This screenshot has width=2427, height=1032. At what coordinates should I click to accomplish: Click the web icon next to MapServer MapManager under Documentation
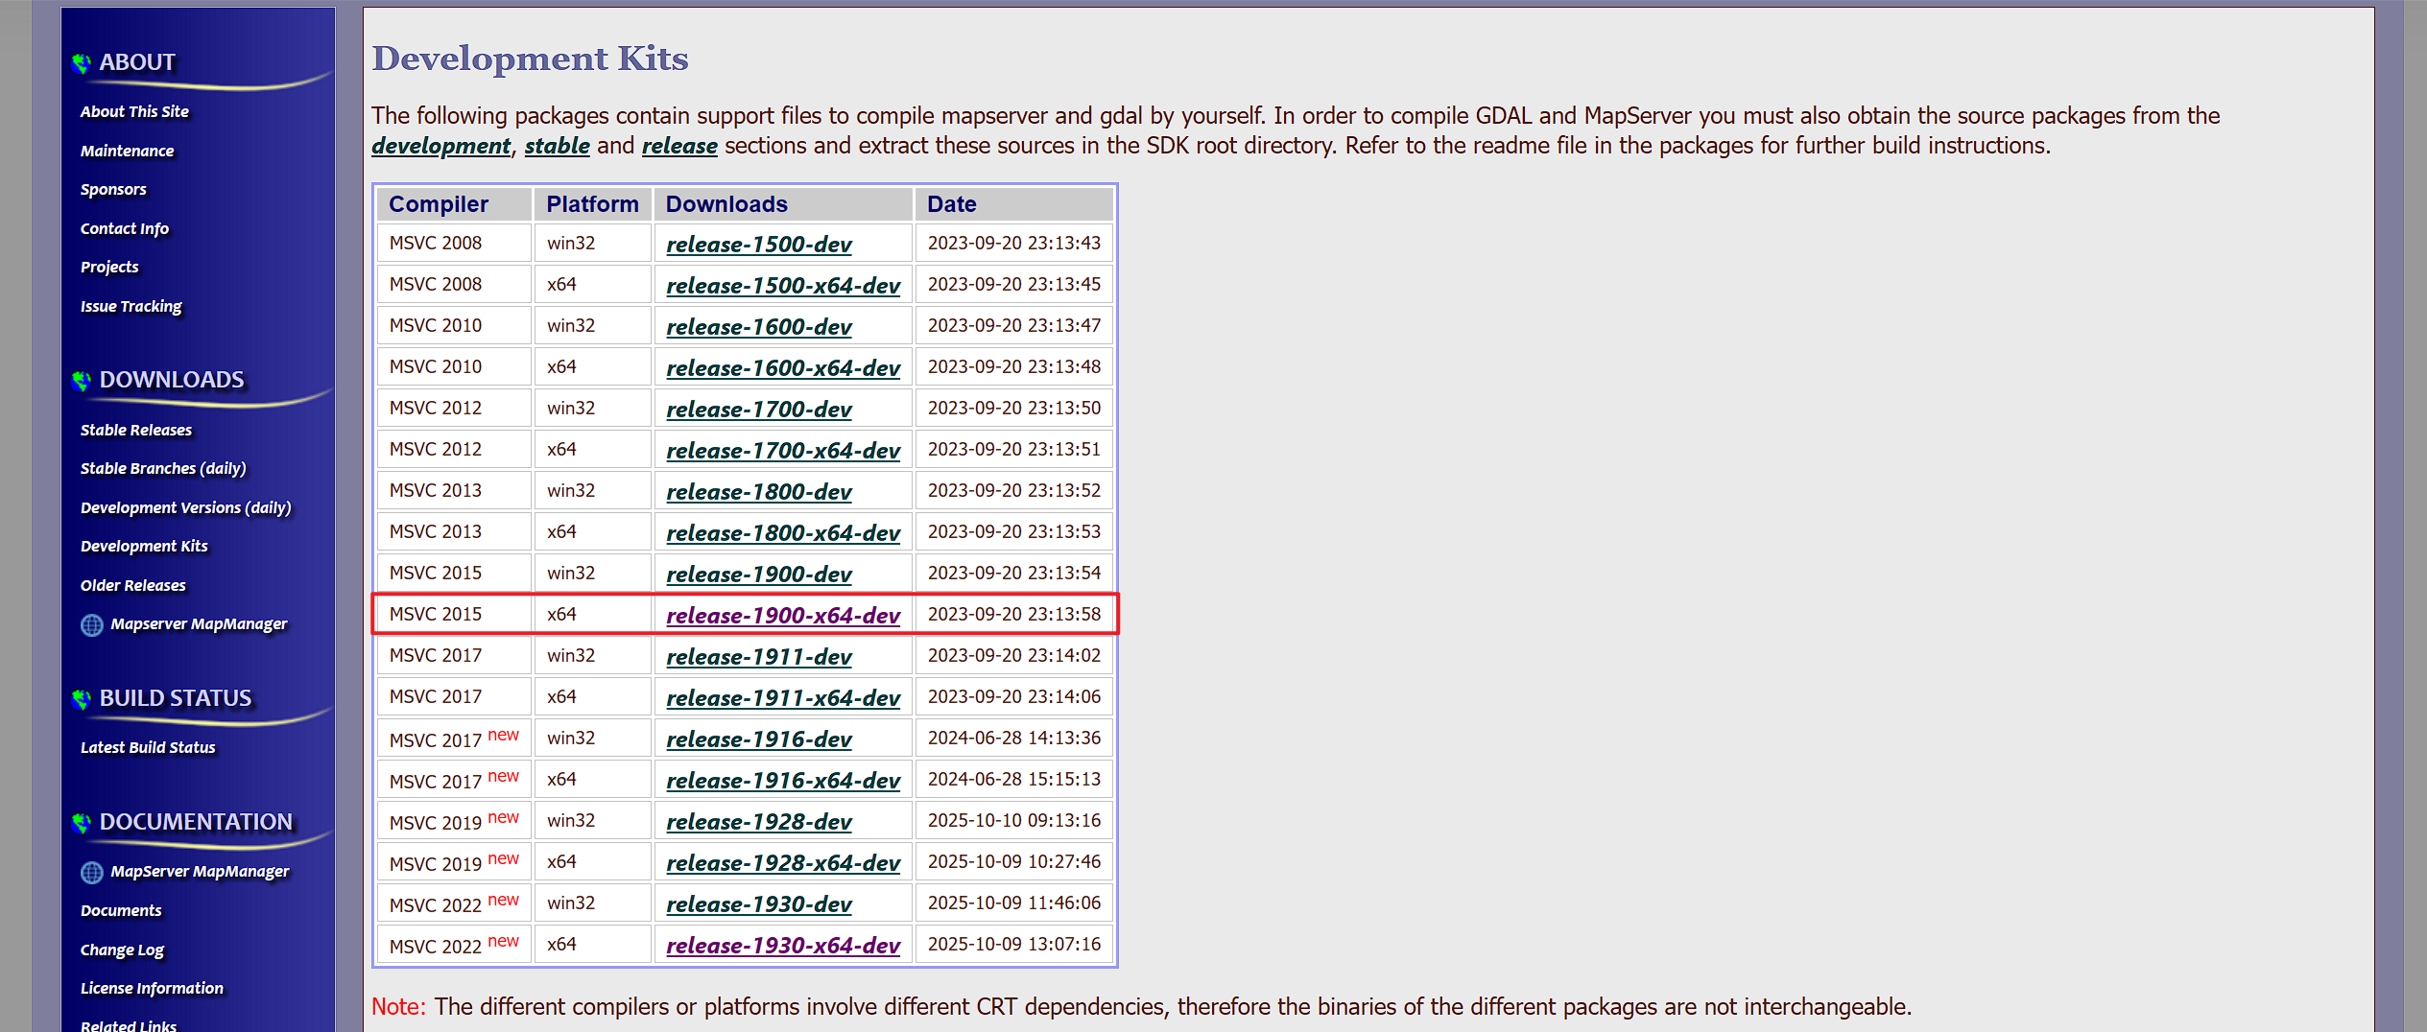pos(92,873)
